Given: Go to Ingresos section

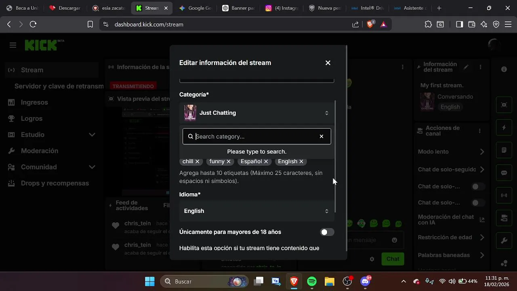Looking at the screenshot, I should click(34, 102).
